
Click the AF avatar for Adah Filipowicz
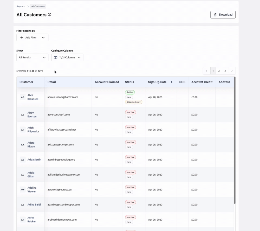coord(23,130)
